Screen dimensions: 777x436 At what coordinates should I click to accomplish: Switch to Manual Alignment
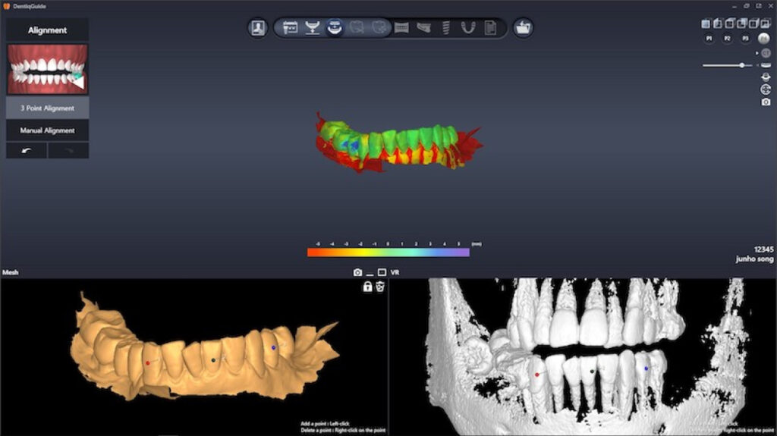(47, 130)
